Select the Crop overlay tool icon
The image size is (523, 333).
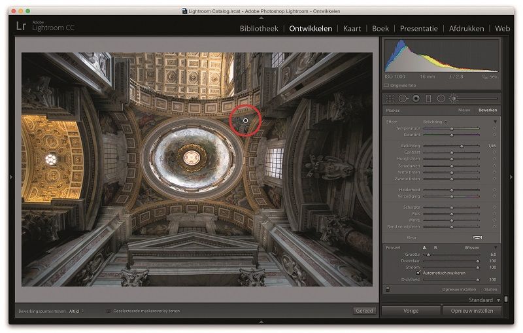pyautogui.click(x=390, y=98)
